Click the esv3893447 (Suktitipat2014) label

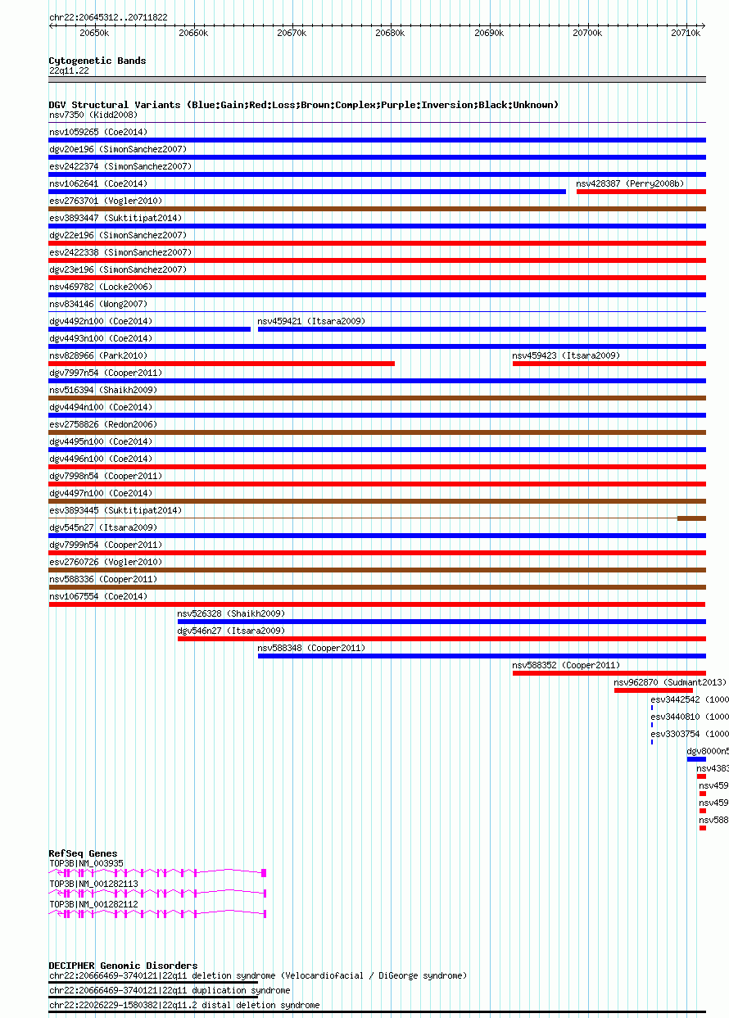tap(115, 218)
